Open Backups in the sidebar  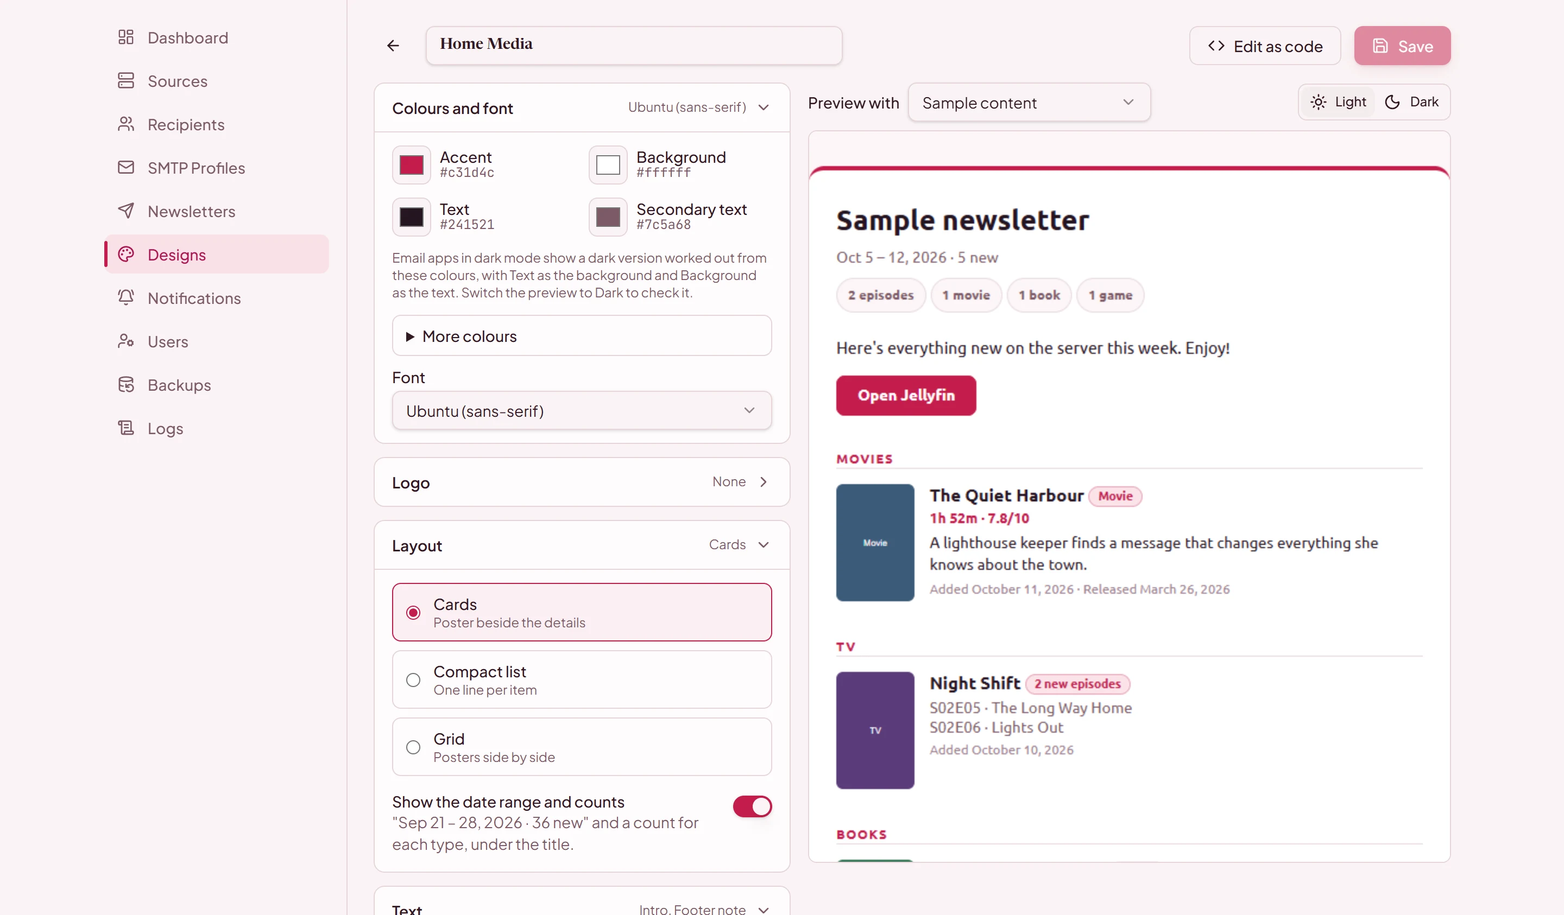click(x=217, y=385)
